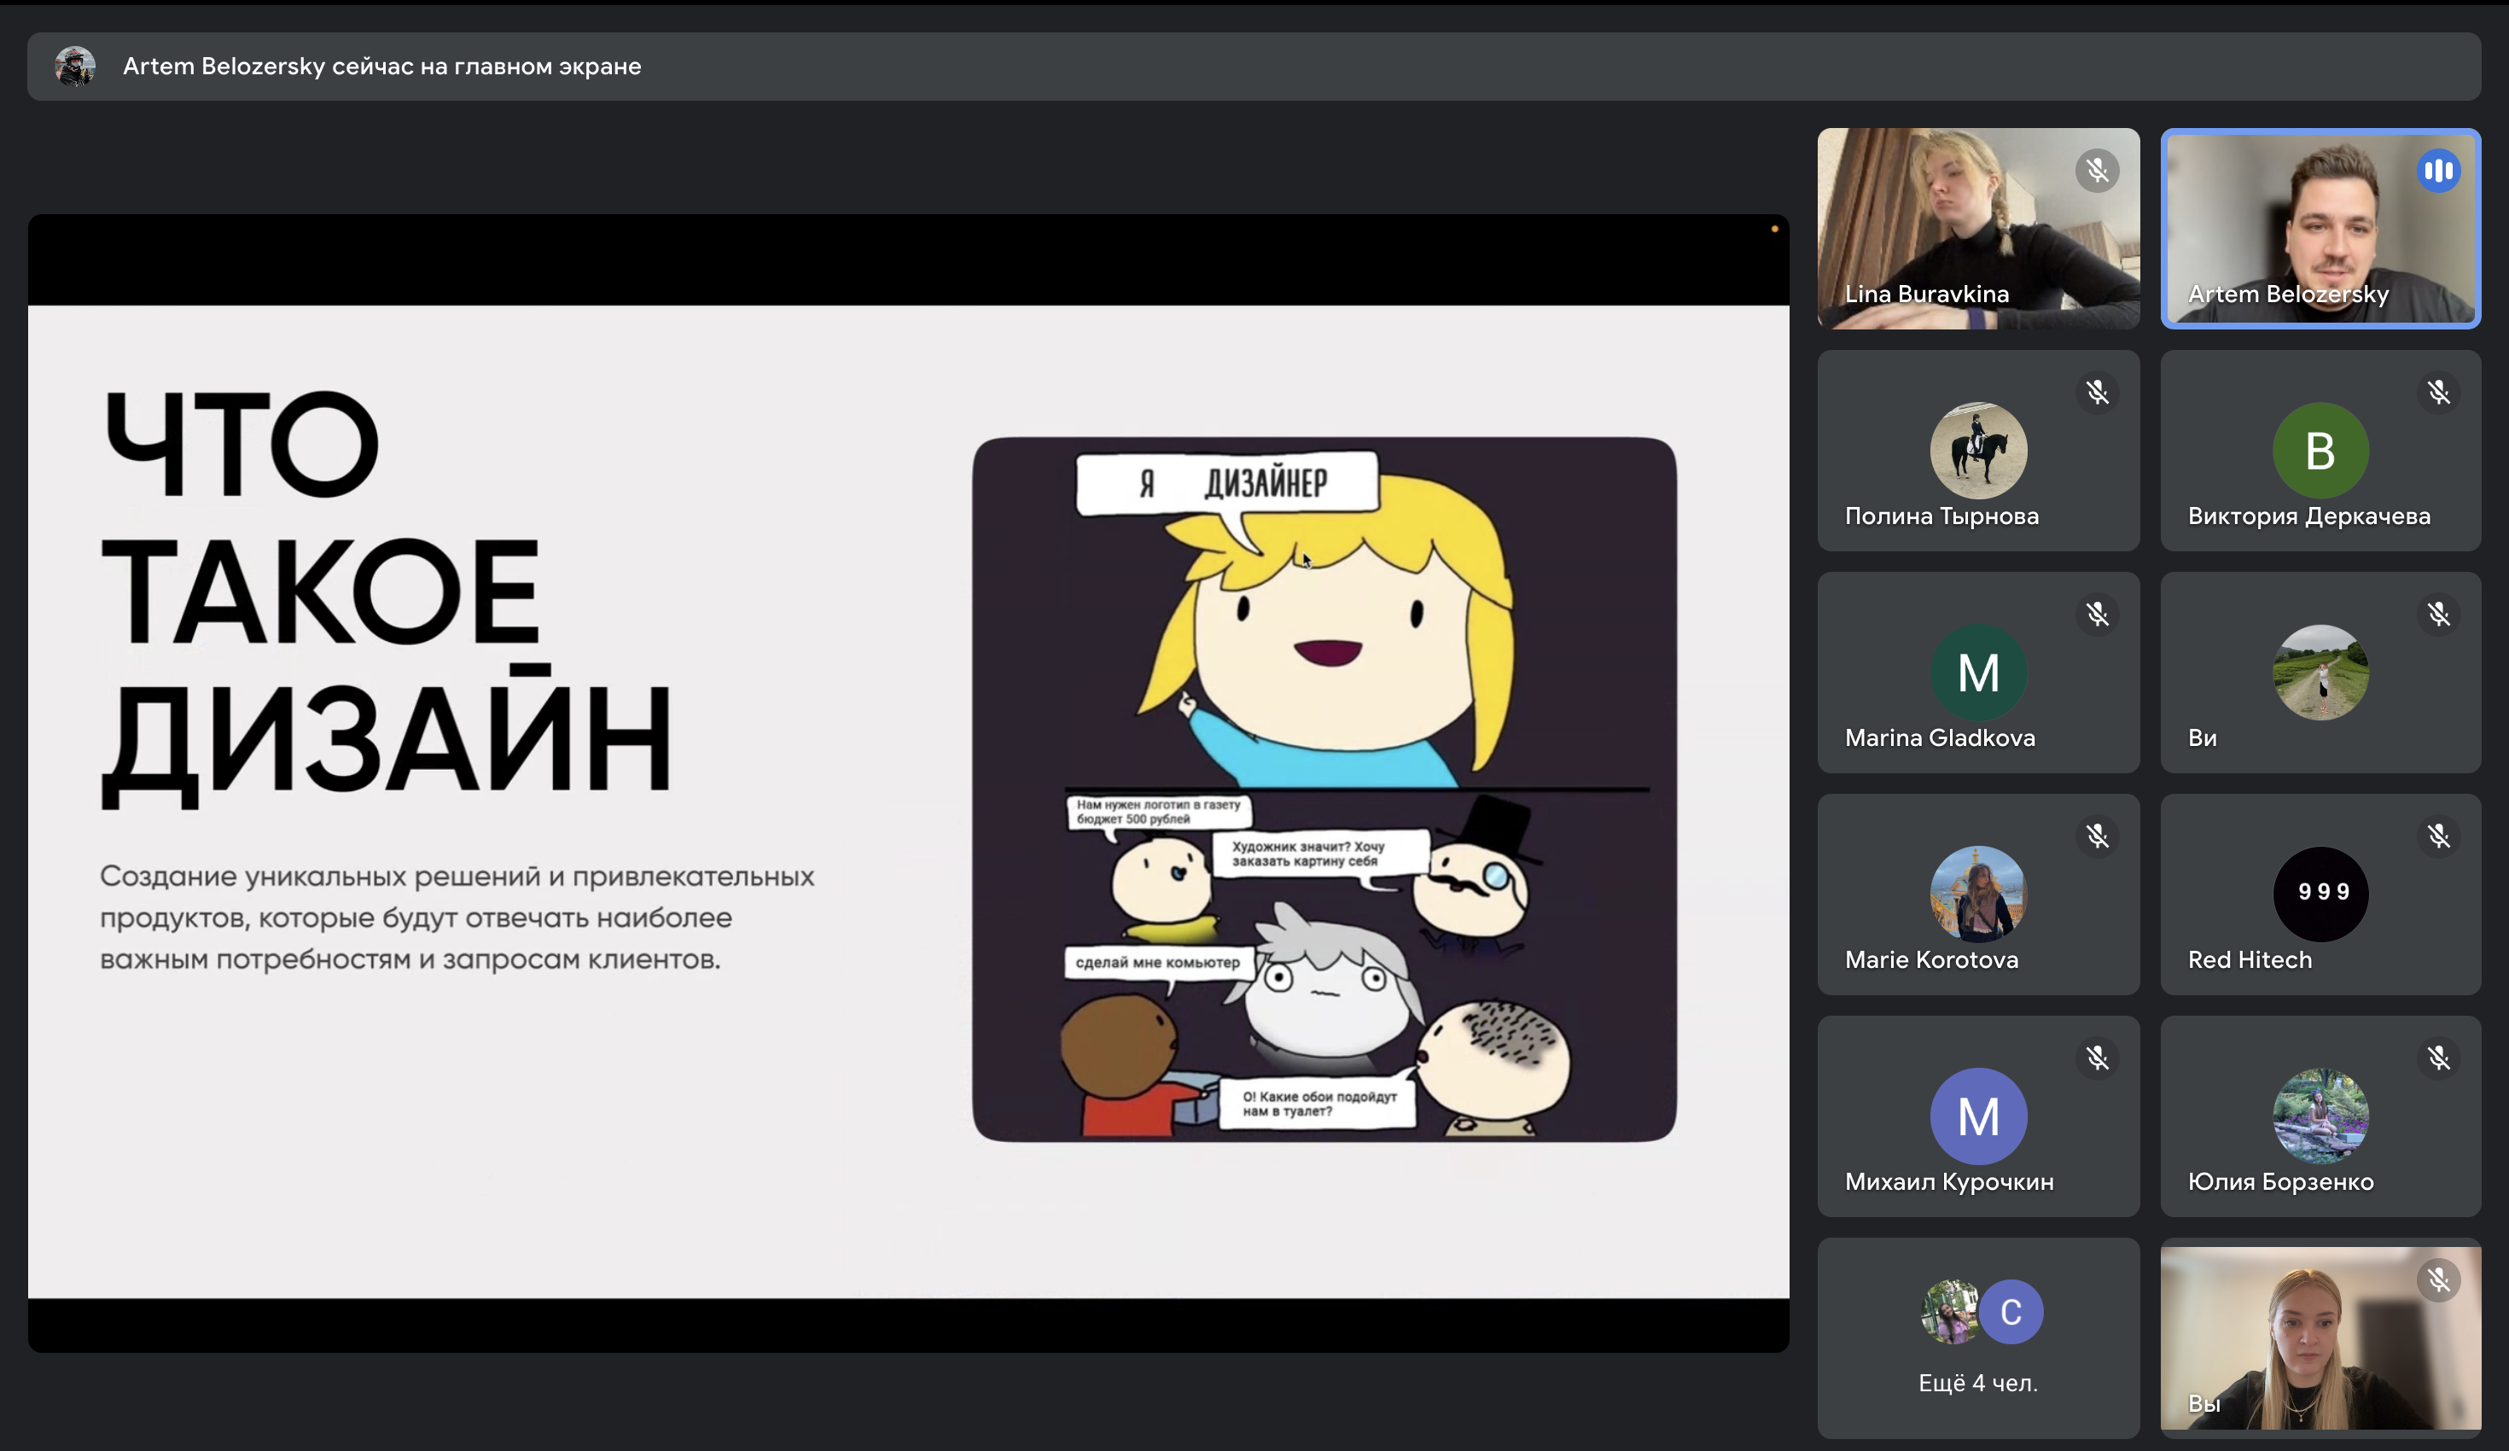Click Юлия Борзенко garden photo avatar

pos(2321,1116)
